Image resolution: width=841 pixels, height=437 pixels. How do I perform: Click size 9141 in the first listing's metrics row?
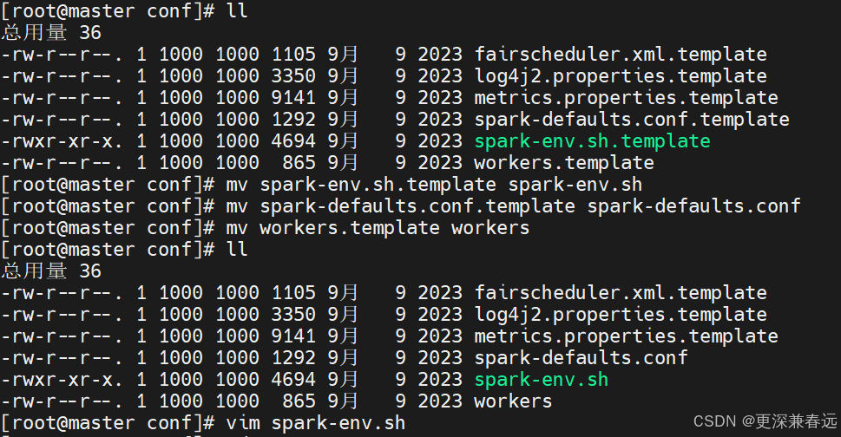pyautogui.click(x=293, y=98)
